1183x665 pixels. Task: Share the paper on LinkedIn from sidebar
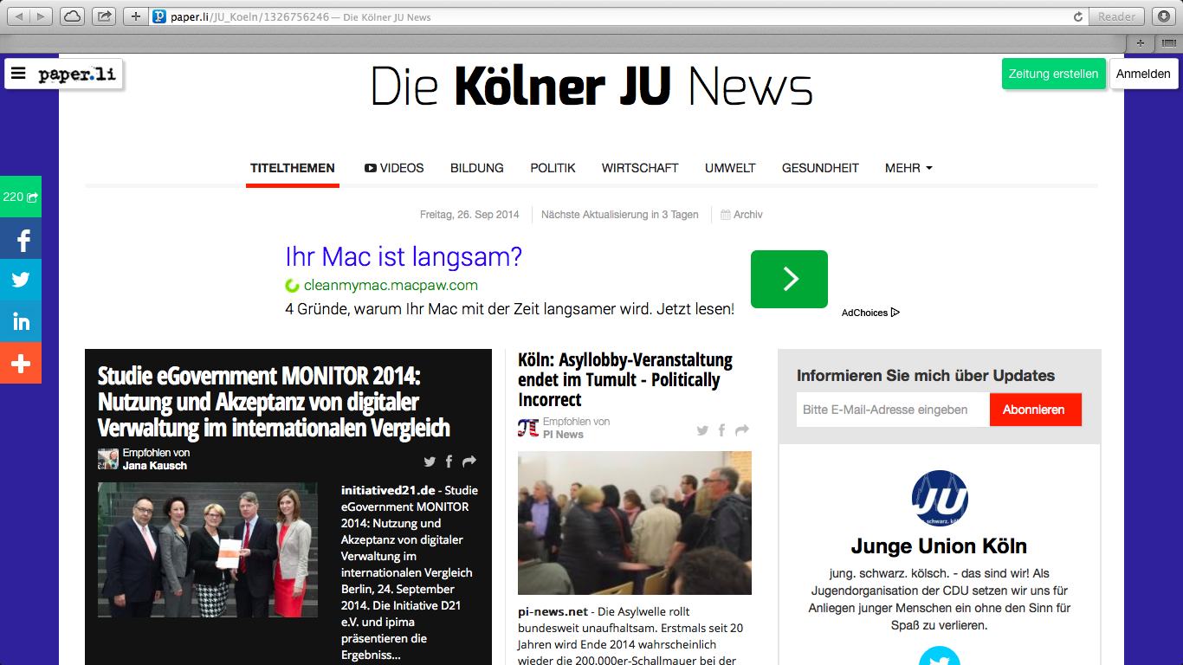click(x=21, y=321)
